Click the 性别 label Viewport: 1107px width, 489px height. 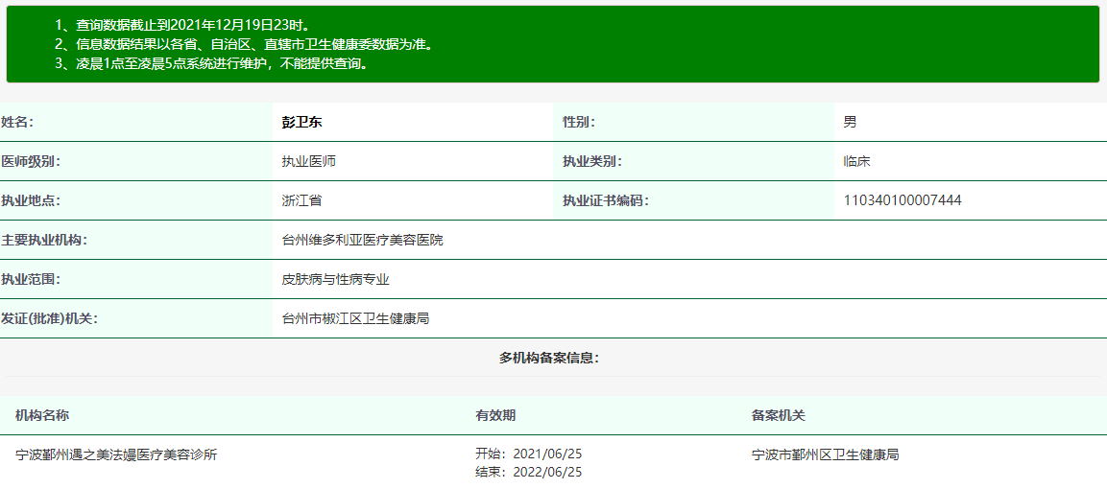[579, 122]
